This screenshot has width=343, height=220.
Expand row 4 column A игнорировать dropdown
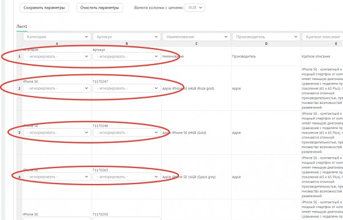57,177
